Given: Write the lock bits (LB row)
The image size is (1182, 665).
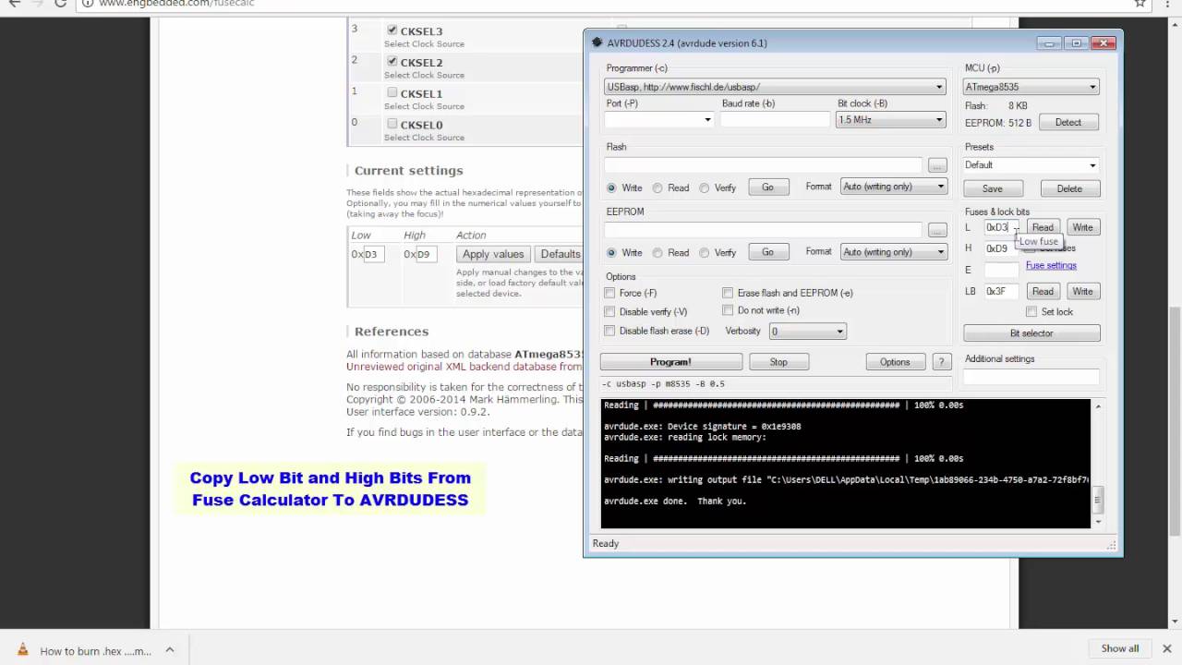Looking at the screenshot, I should pyautogui.click(x=1082, y=291).
